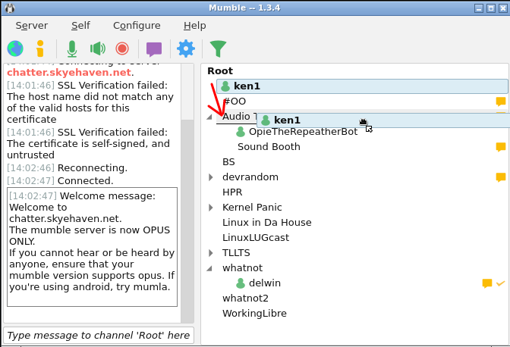This screenshot has width=510, height=347.
Task: Open server information yellow icon
Action: 40,49
